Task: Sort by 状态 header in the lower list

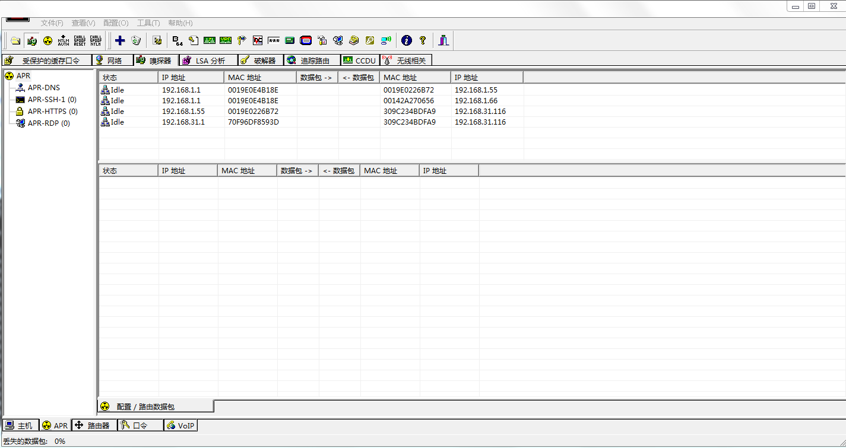Action: click(x=128, y=171)
